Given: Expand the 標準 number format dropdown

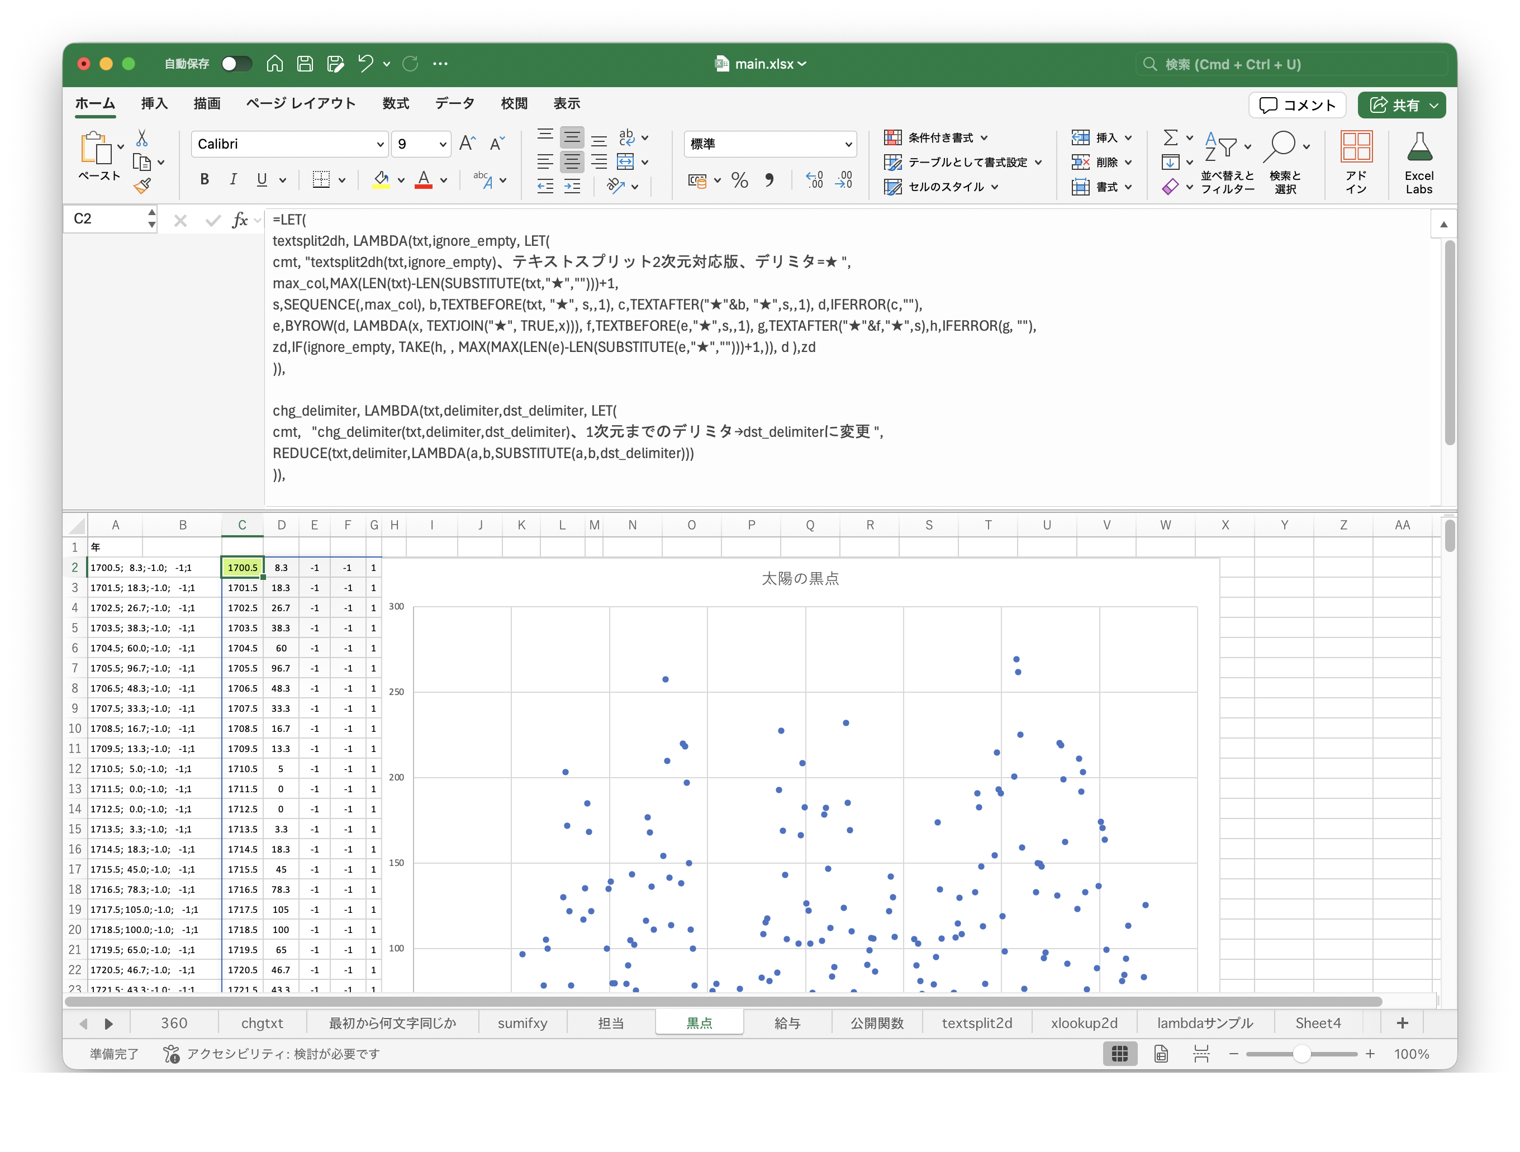Looking at the screenshot, I should [x=848, y=144].
